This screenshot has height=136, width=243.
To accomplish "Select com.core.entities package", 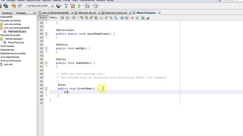I will pyautogui.click(x=13, y=24).
